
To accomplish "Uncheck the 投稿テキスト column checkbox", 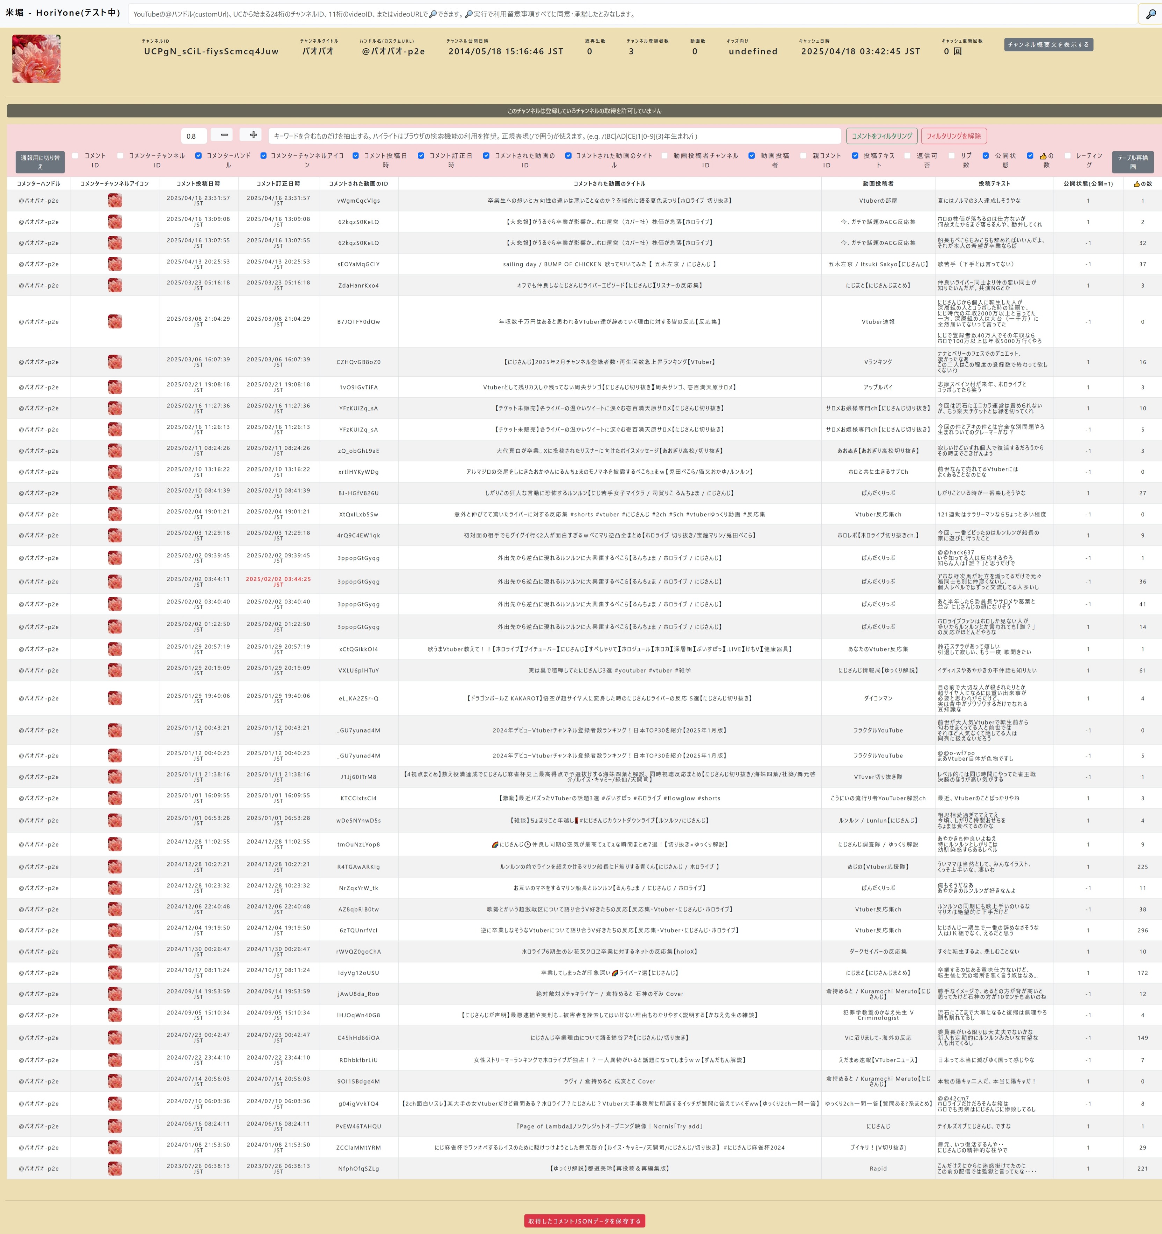I will tap(855, 156).
